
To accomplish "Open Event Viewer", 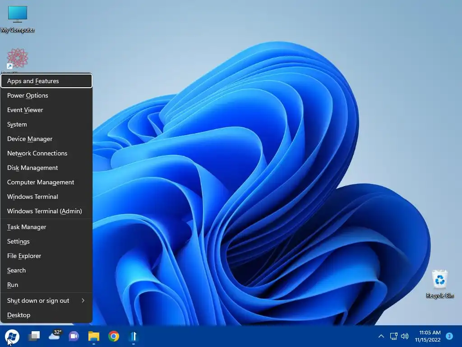I will point(46,110).
